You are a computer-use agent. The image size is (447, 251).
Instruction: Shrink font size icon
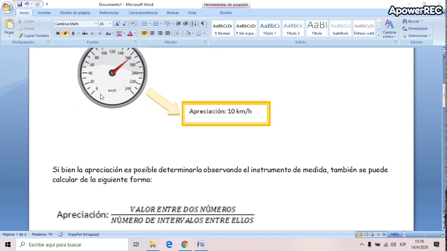tap(124, 24)
